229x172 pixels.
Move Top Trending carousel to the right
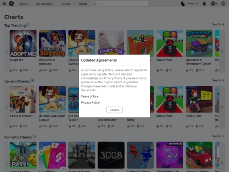click(x=222, y=51)
